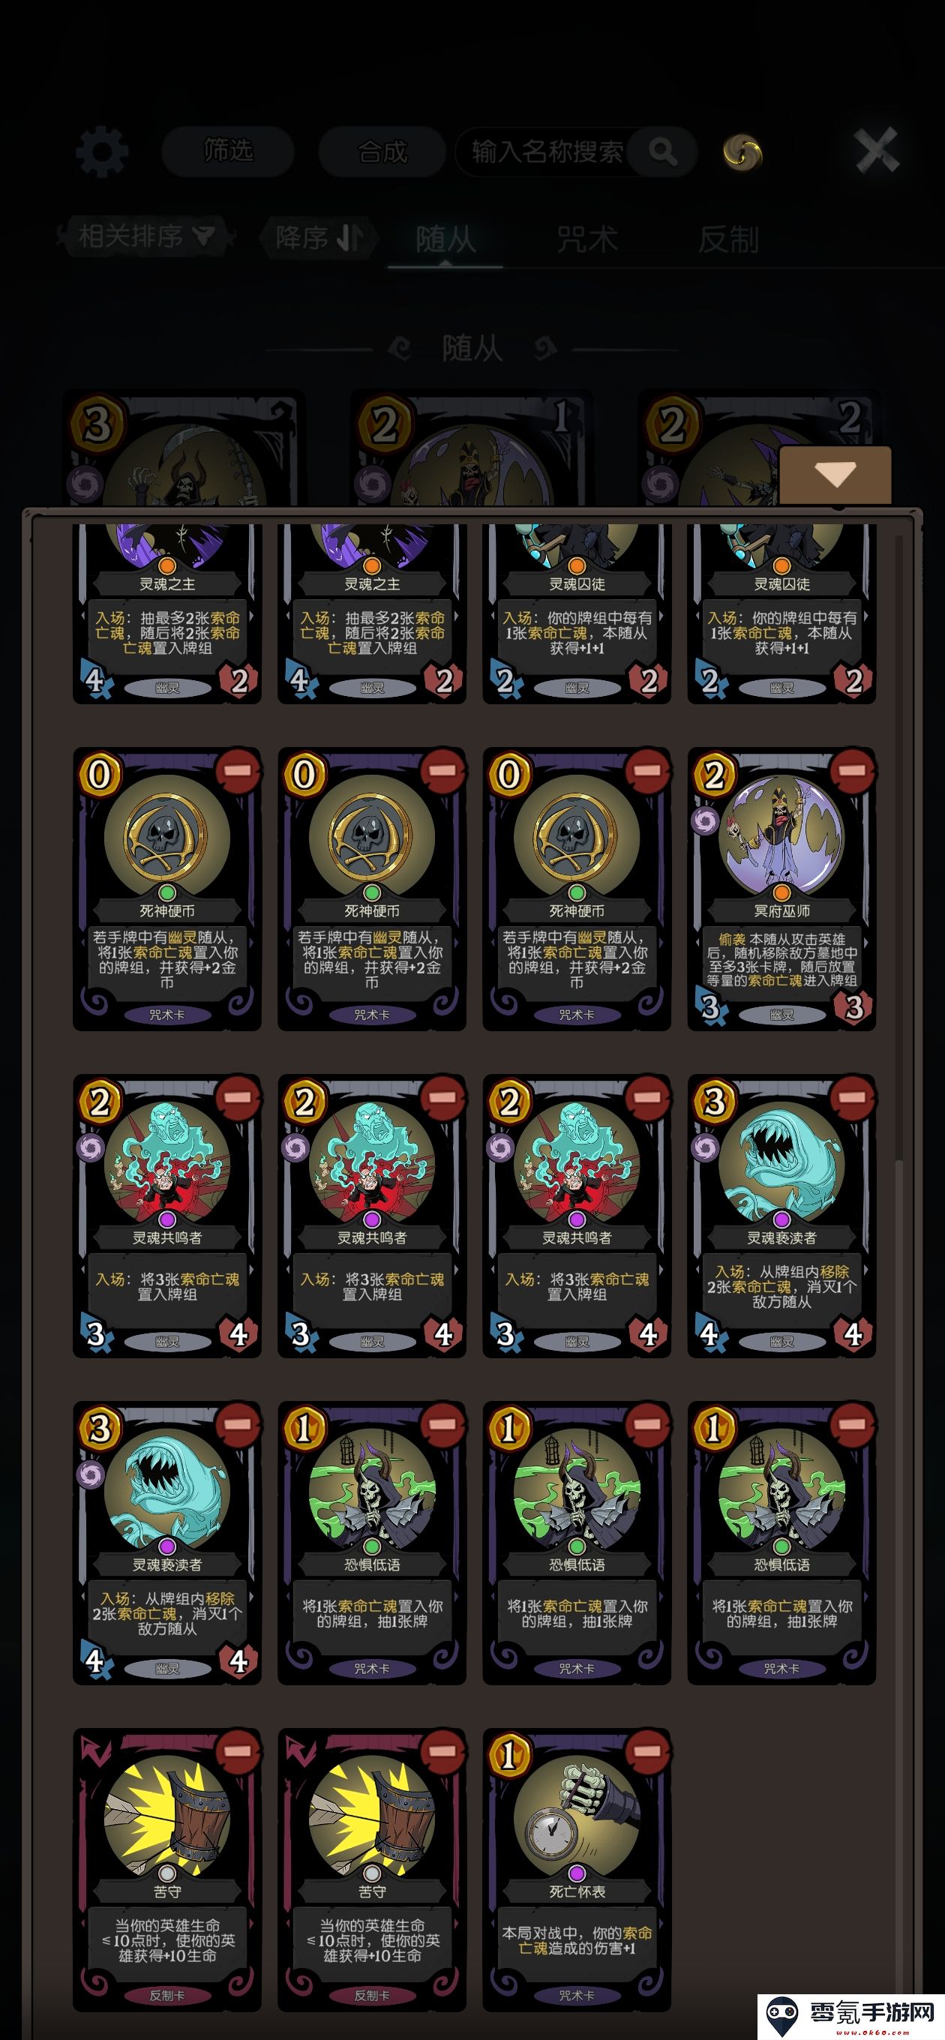Switch to the 咒术 tab
Image resolution: width=945 pixels, height=2040 pixels.
tap(586, 239)
